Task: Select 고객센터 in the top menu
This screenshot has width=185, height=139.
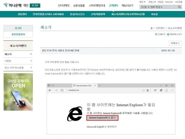Action: (113, 5)
